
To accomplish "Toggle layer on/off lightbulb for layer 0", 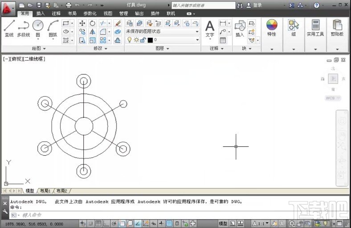I will pyautogui.click(x=129, y=39).
